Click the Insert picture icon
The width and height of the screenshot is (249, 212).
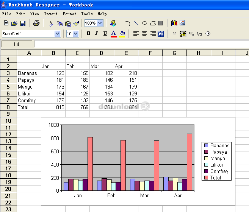[x=182, y=23]
